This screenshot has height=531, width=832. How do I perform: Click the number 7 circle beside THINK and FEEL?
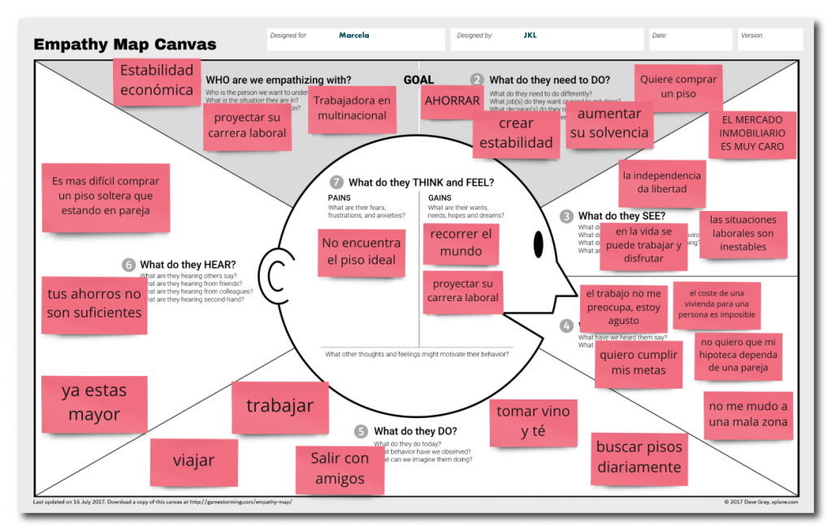(336, 183)
